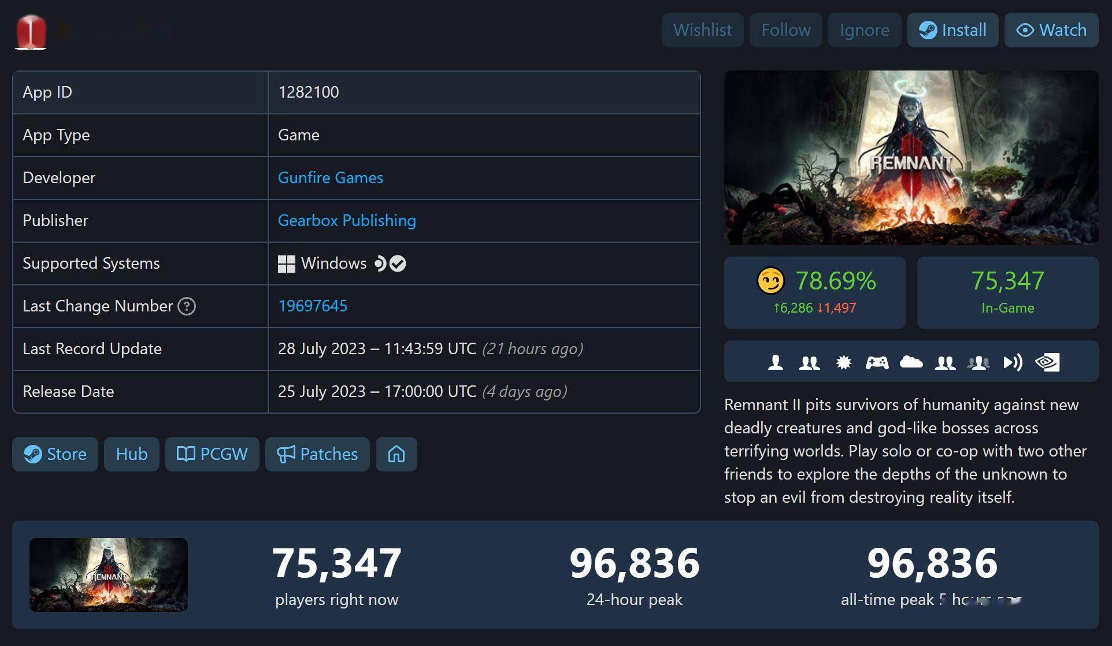This screenshot has width=1112, height=646.
Task: Click the smirking emoji rating icon
Action: pos(770,281)
